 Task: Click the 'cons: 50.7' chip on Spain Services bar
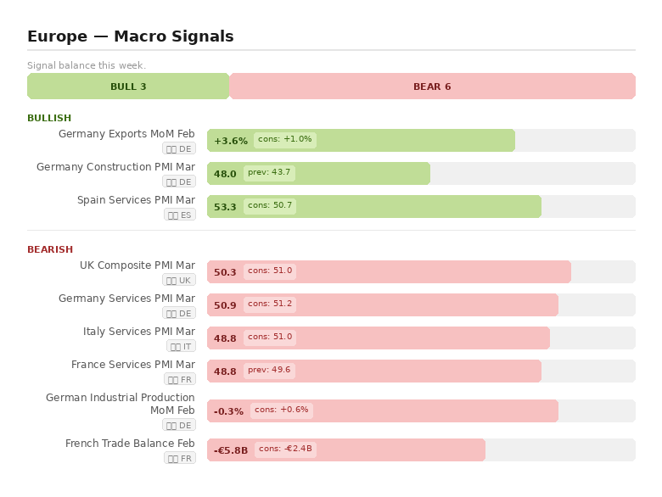coord(270,206)
